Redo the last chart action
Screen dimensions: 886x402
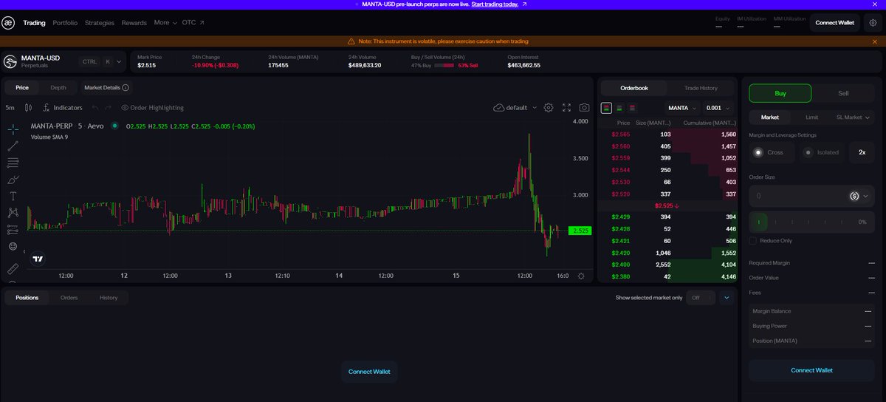coord(110,108)
